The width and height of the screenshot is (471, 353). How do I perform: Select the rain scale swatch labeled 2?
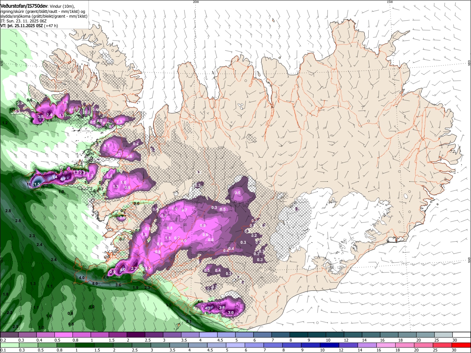122,345
